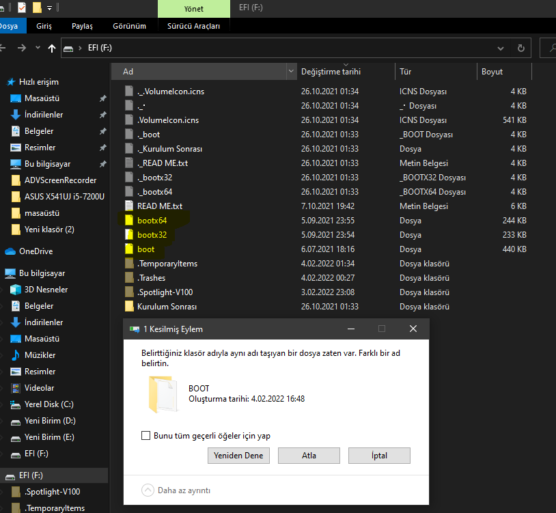Image resolution: width=556 pixels, height=513 pixels.
Task: Click the Up arrow navigation icon
Action: 52,48
